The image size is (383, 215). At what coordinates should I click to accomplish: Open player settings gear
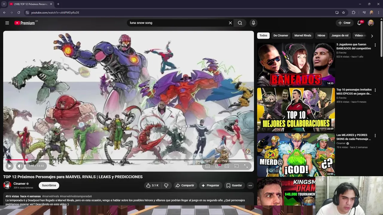tap(217, 166)
